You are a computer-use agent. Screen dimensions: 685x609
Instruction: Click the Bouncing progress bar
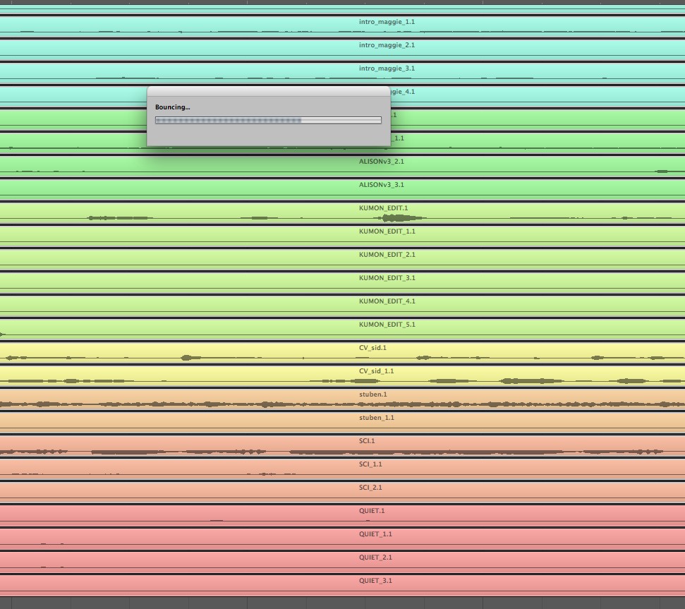268,120
